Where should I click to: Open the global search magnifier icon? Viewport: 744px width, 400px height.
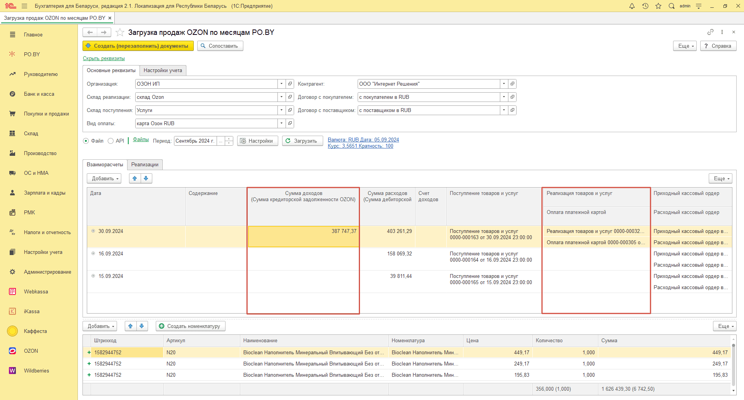(x=672, y=6)
